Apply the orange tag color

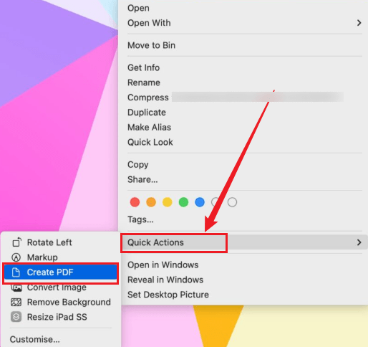click(x=151, y=202)
